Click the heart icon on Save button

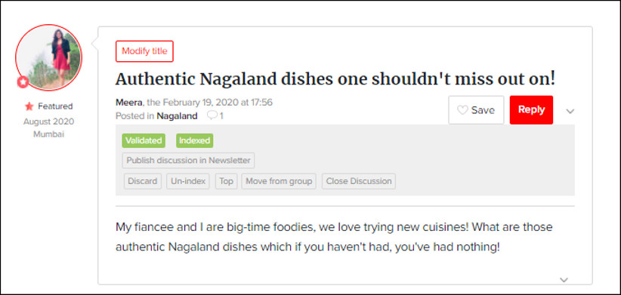pyautogui.click(x=462, y=110)
